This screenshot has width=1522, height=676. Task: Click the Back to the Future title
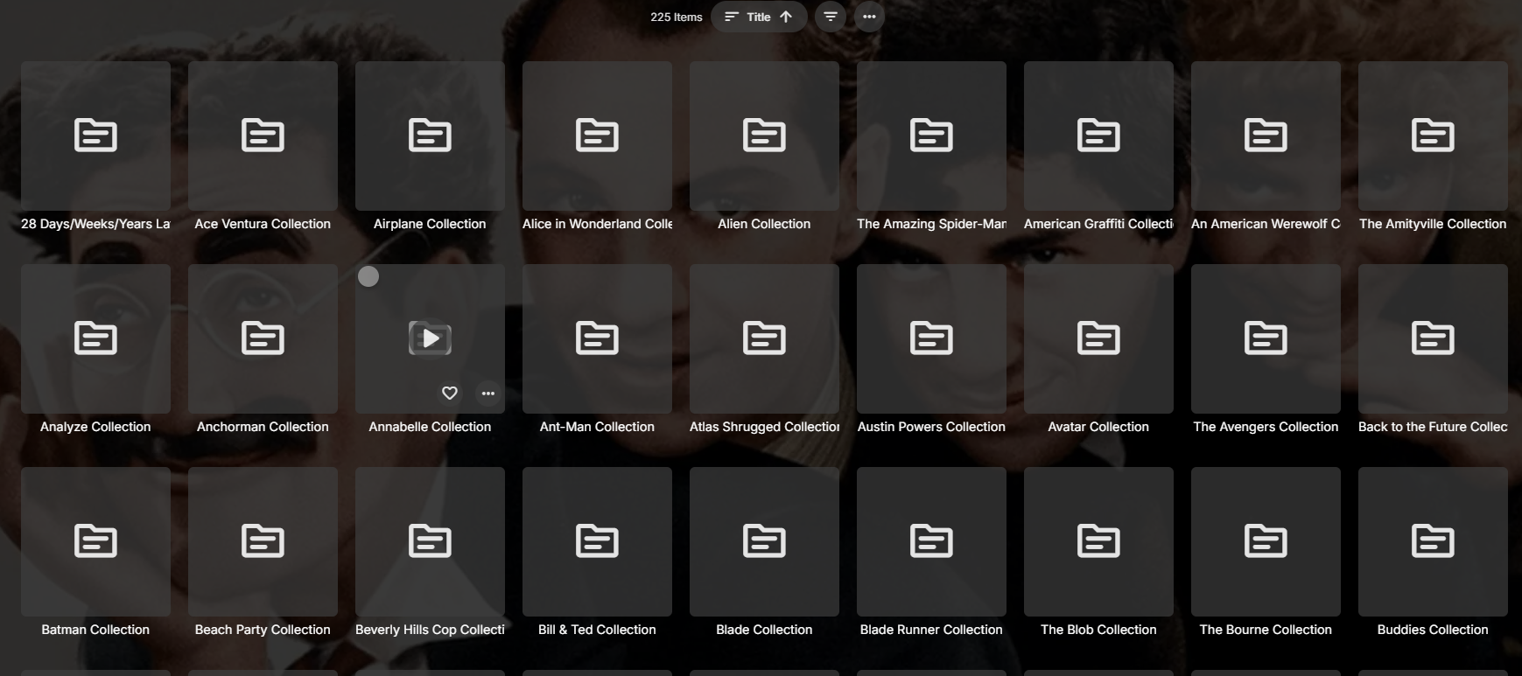1433,427
